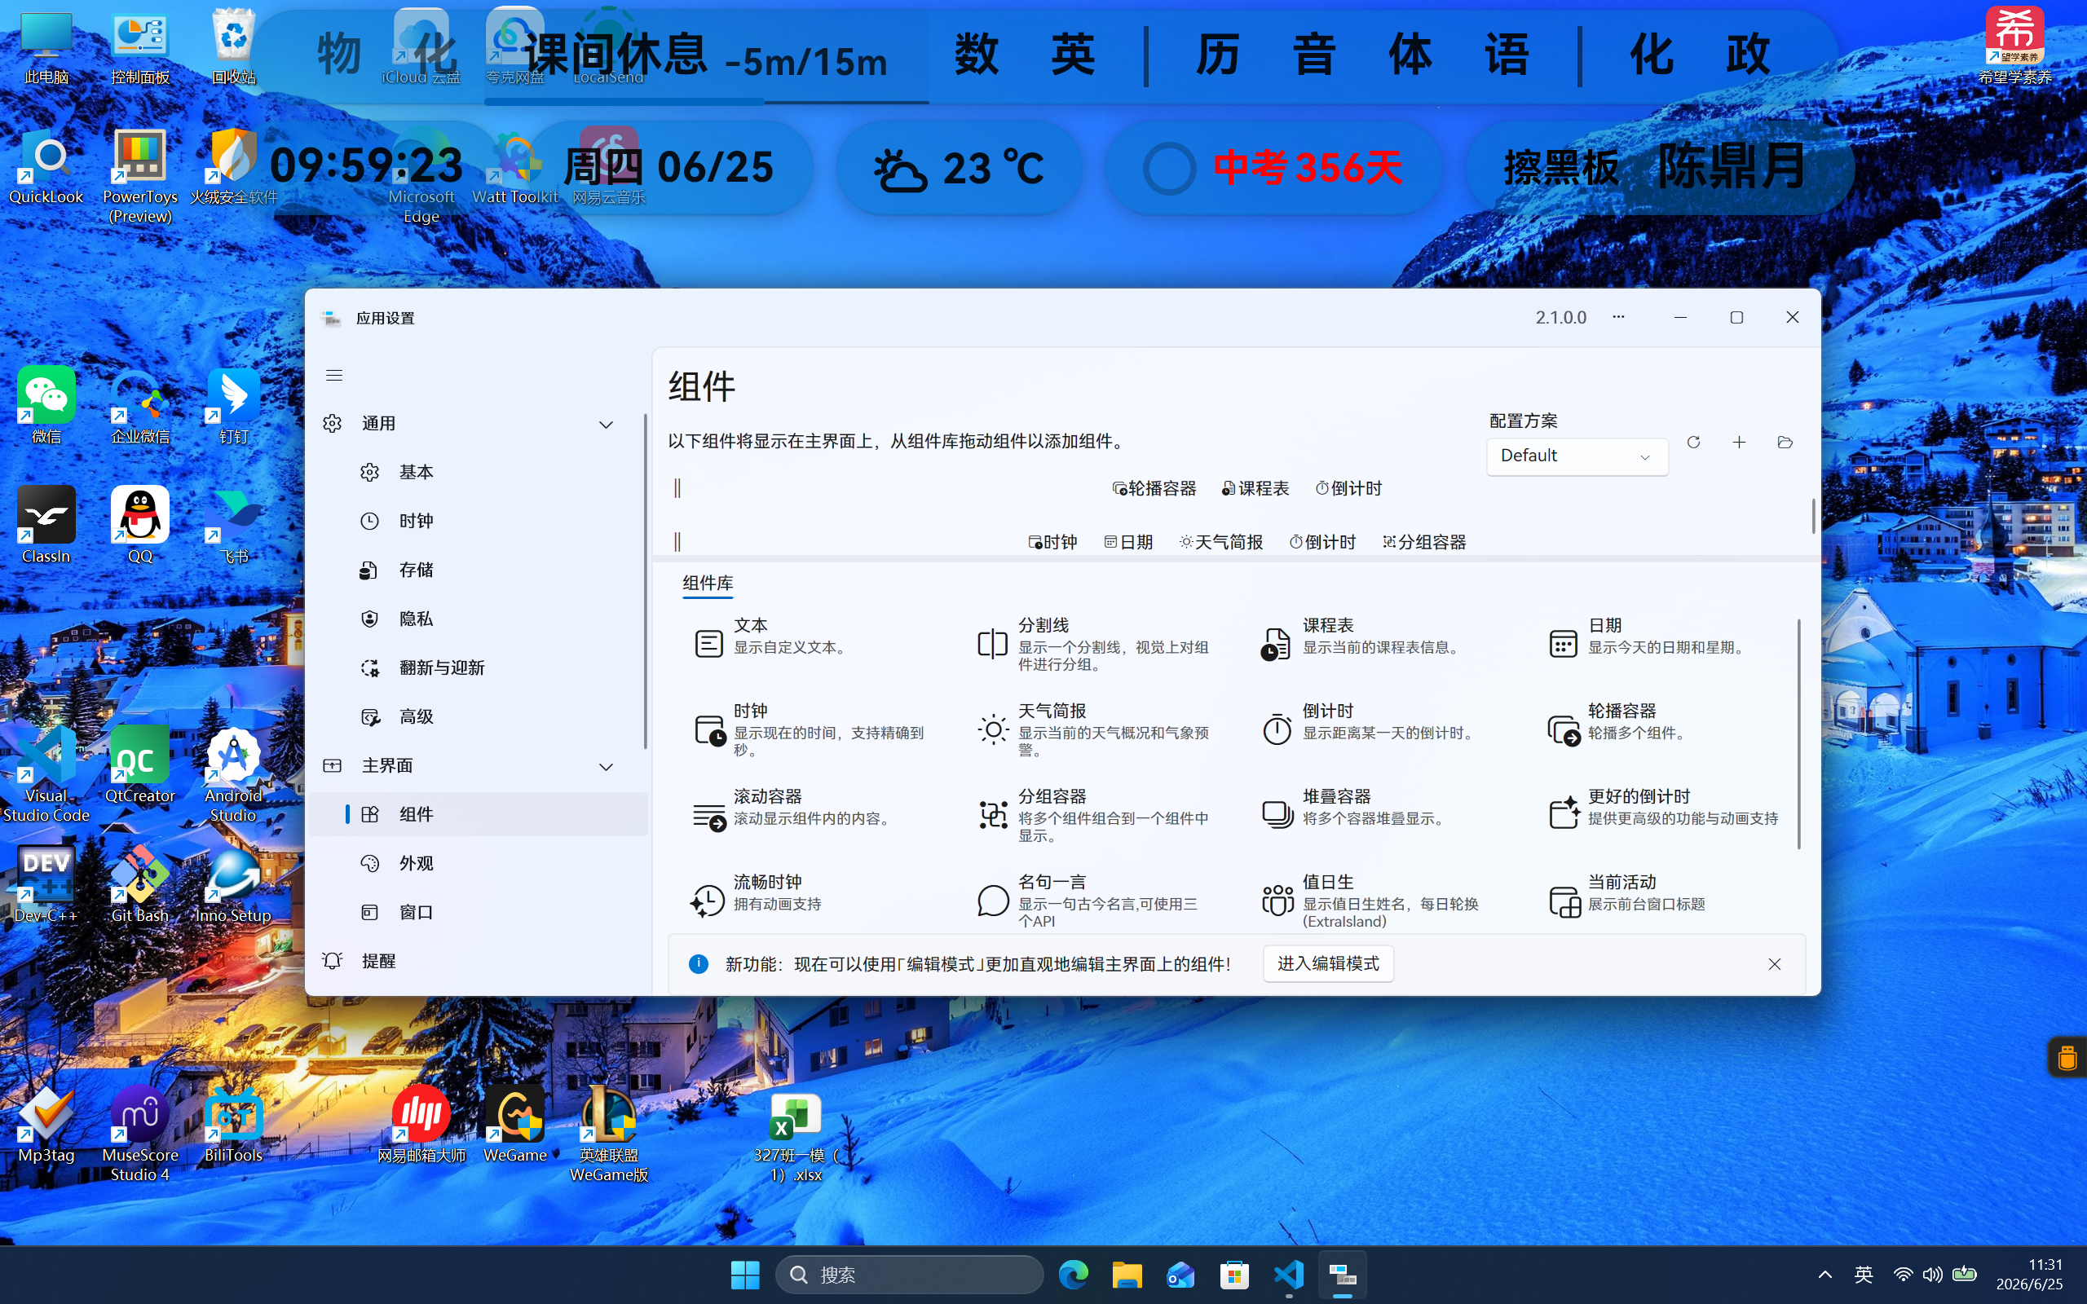
Task: Add a new configuration profile
Action: tap(1739, 443)
